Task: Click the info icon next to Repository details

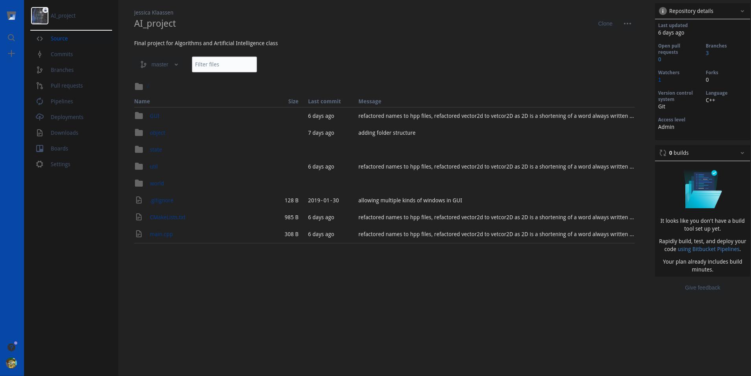Action: [x=663, y=11]
